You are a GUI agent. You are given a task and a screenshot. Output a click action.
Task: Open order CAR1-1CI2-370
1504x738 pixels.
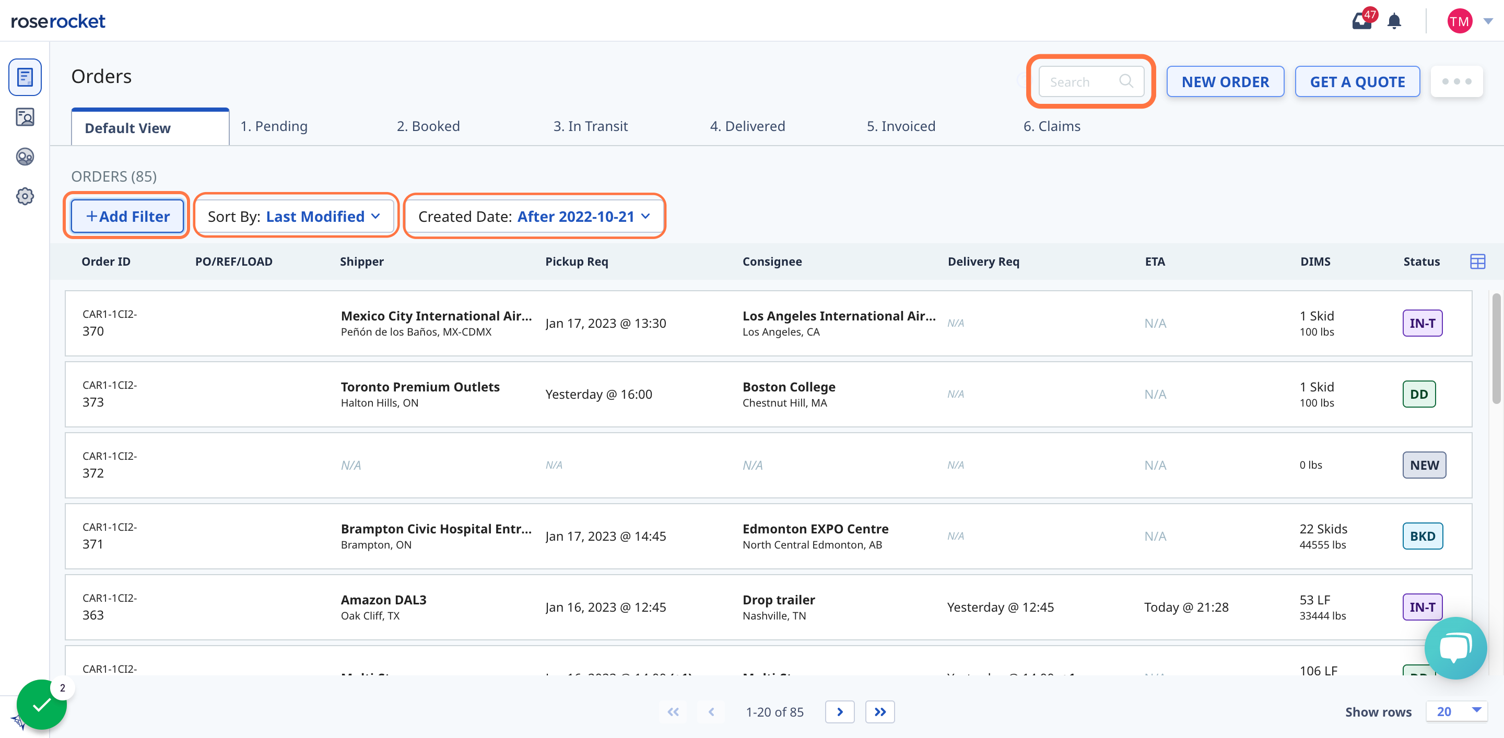click(768, 323)
